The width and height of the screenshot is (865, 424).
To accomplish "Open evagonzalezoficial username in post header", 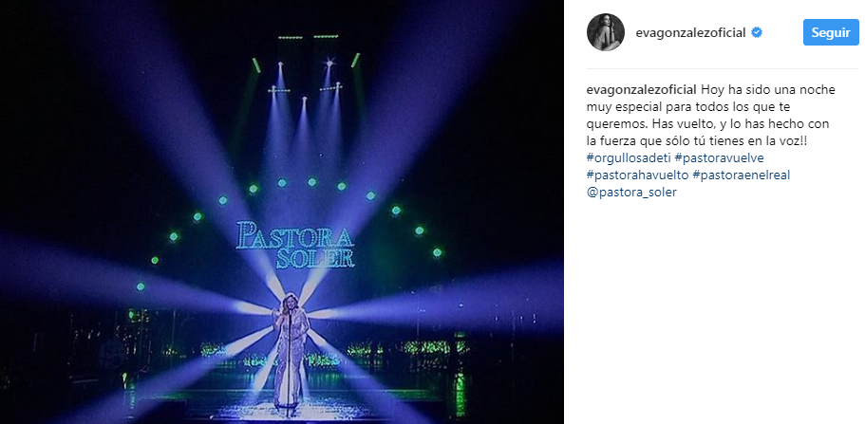I will (690, 33).
